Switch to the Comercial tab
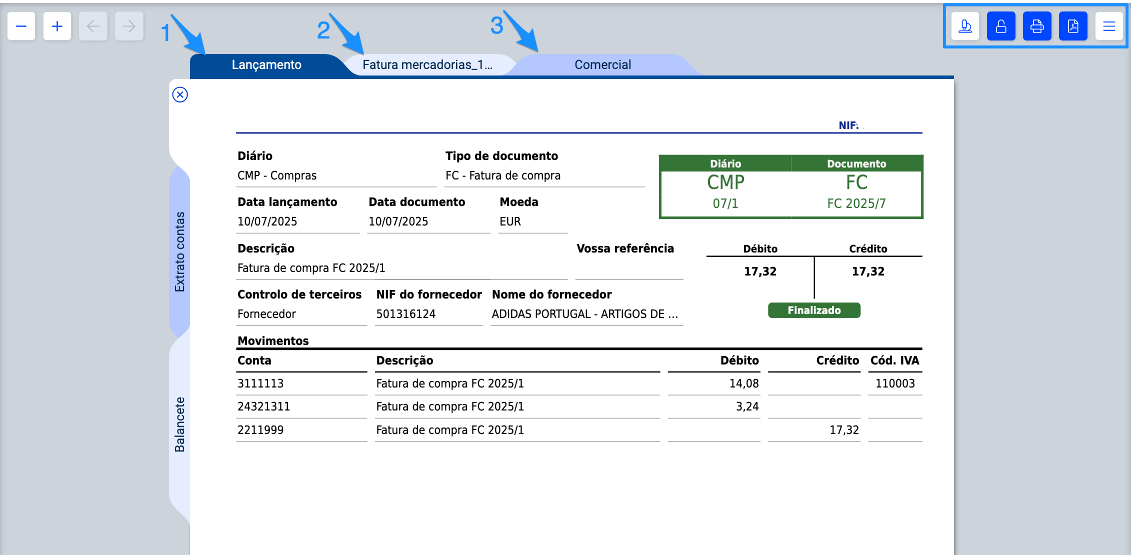This screenshot has height=555, width=1131. [x=602, y=65]
